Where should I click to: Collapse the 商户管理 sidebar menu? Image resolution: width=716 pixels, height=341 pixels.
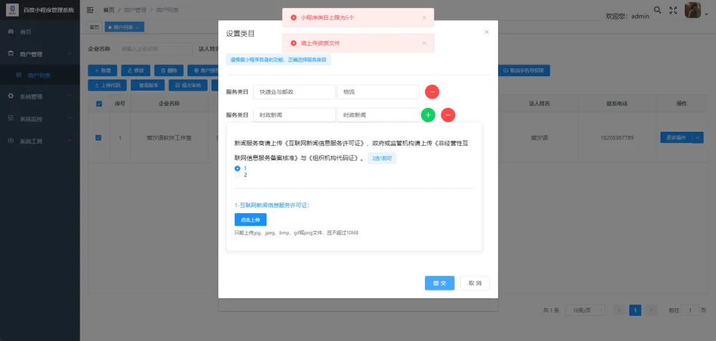click(x=40, y=54)
